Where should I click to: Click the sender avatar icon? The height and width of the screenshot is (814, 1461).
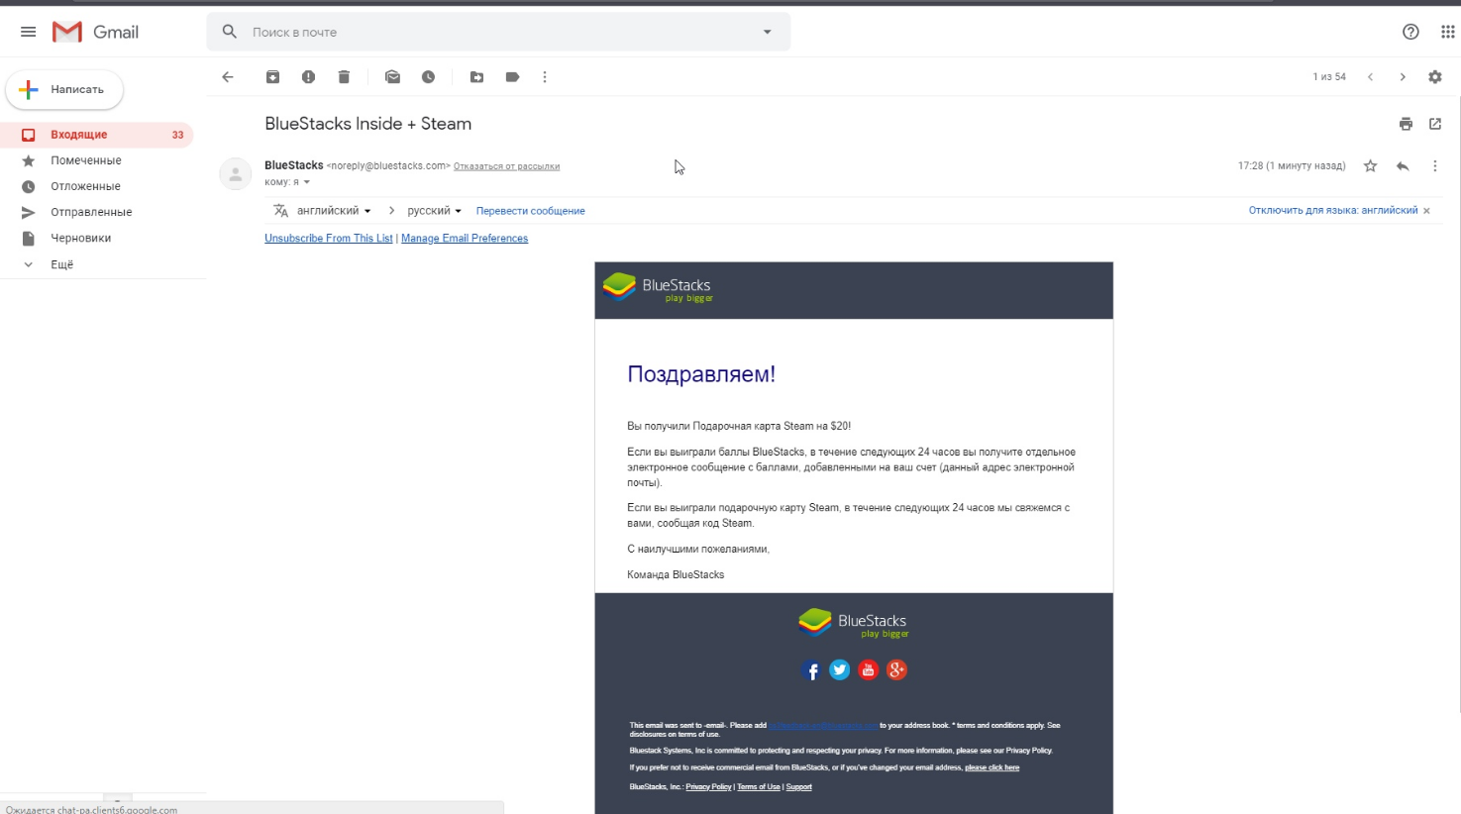(236, 174)
